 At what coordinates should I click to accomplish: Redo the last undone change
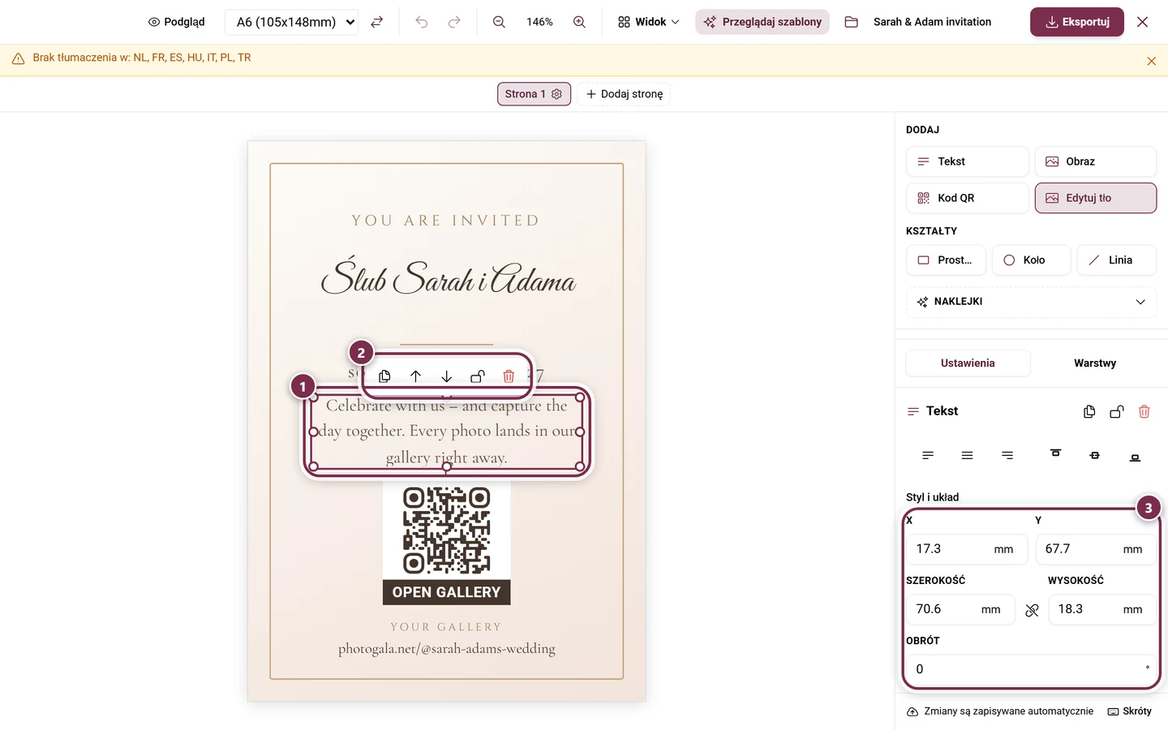[454, 22]
